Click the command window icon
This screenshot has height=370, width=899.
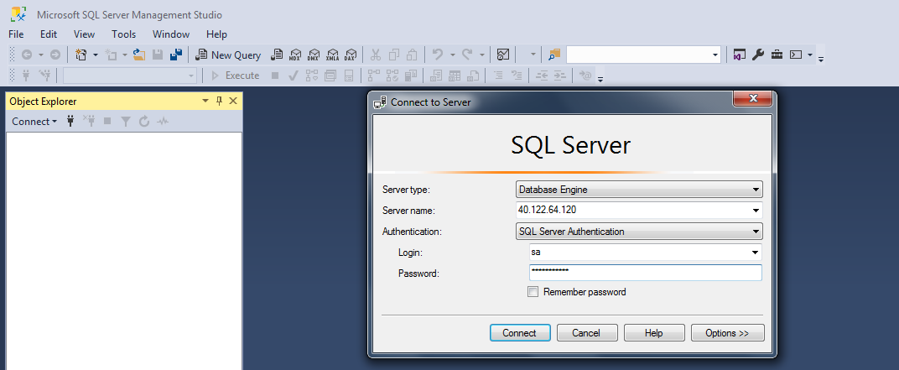pos(795,55)
